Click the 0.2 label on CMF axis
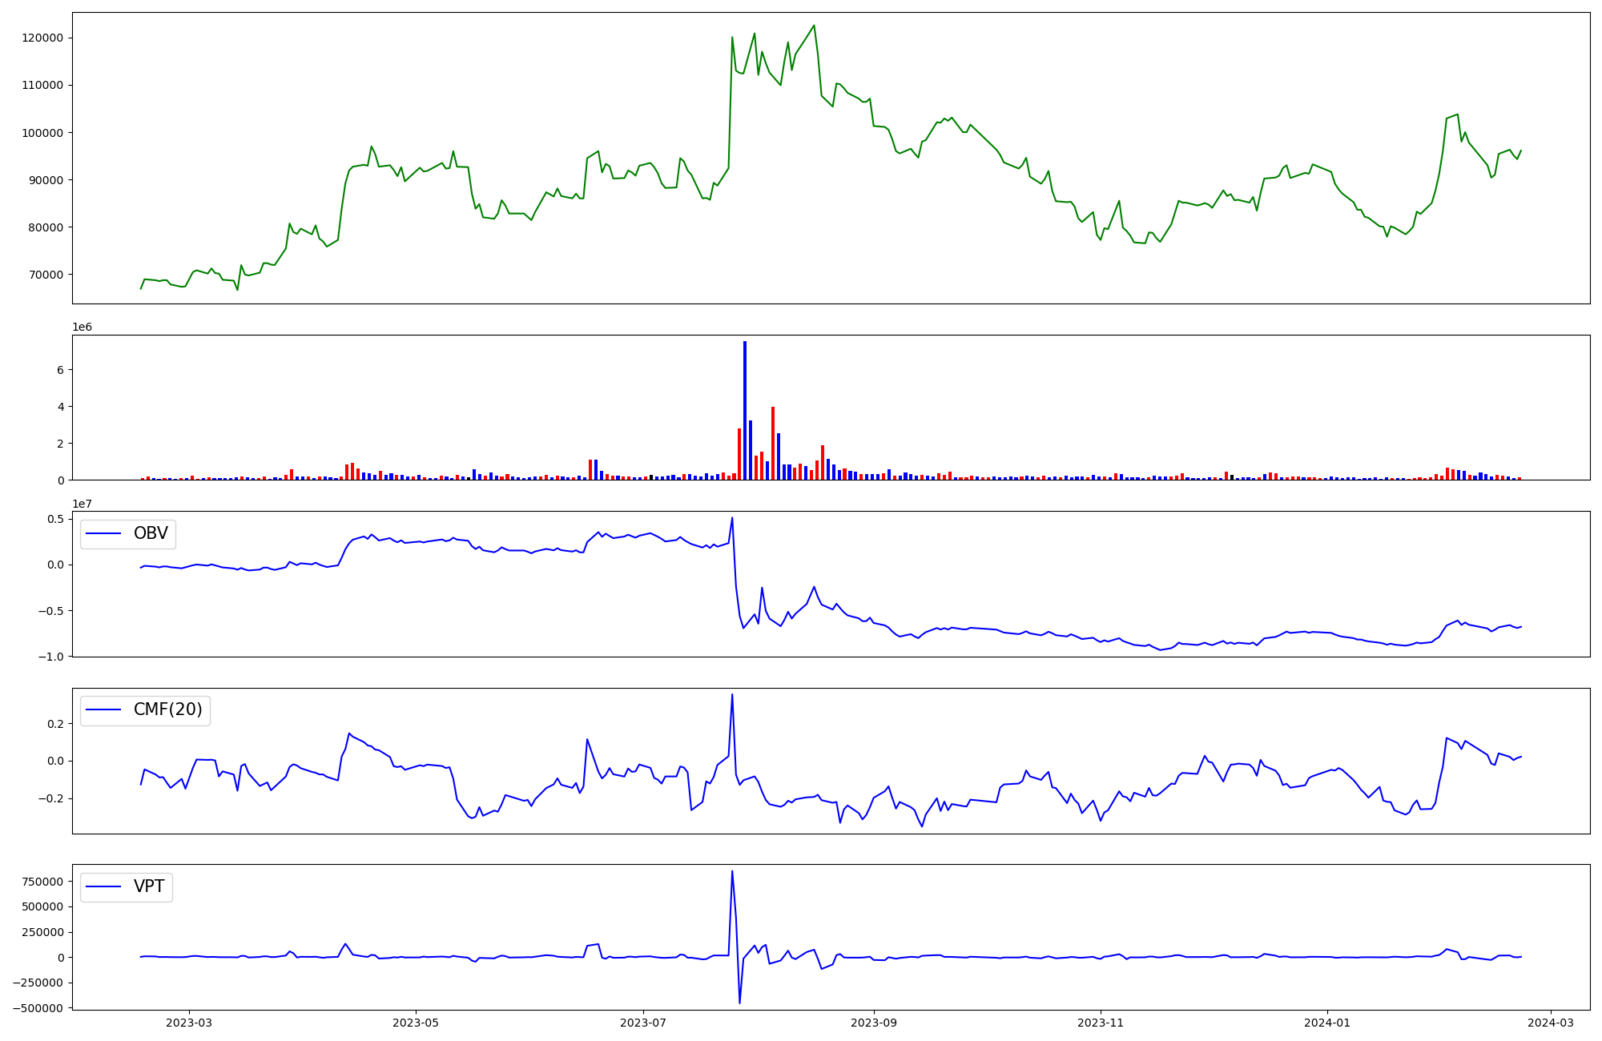 tap(54, 724)
